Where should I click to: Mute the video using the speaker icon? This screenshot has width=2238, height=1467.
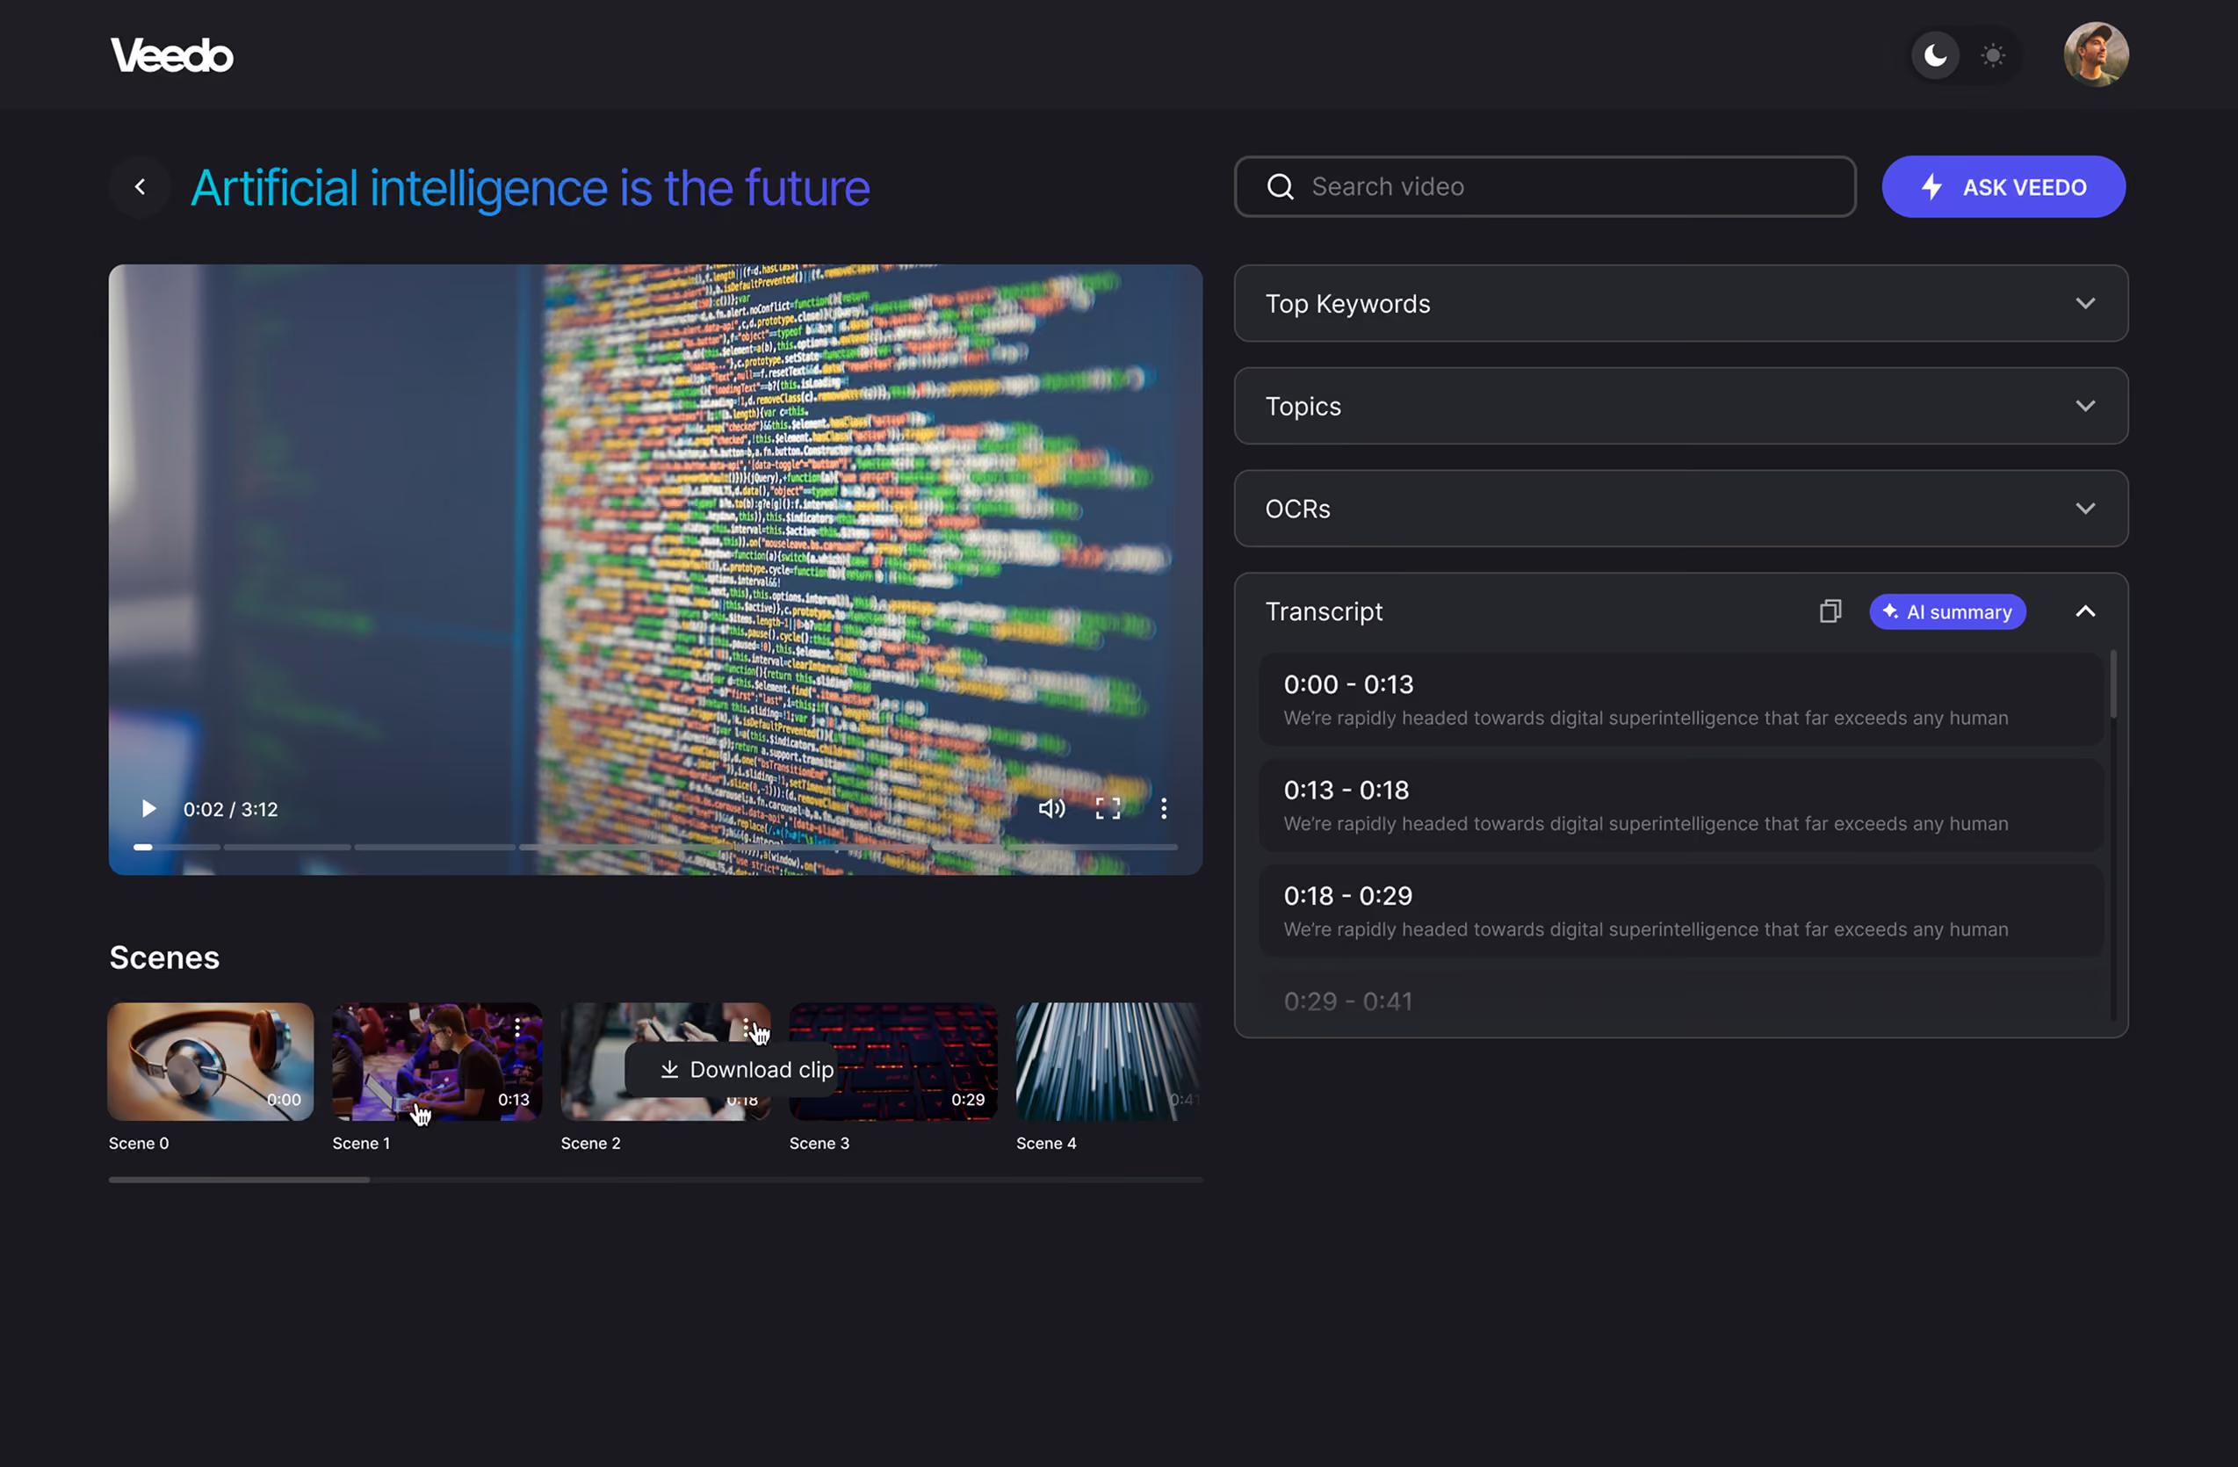1051,809
